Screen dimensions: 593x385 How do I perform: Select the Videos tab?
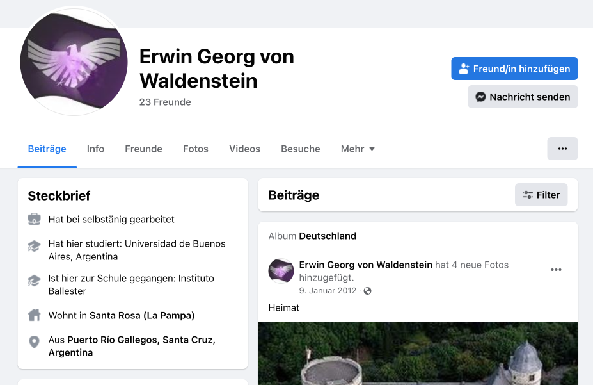[244, 149]
